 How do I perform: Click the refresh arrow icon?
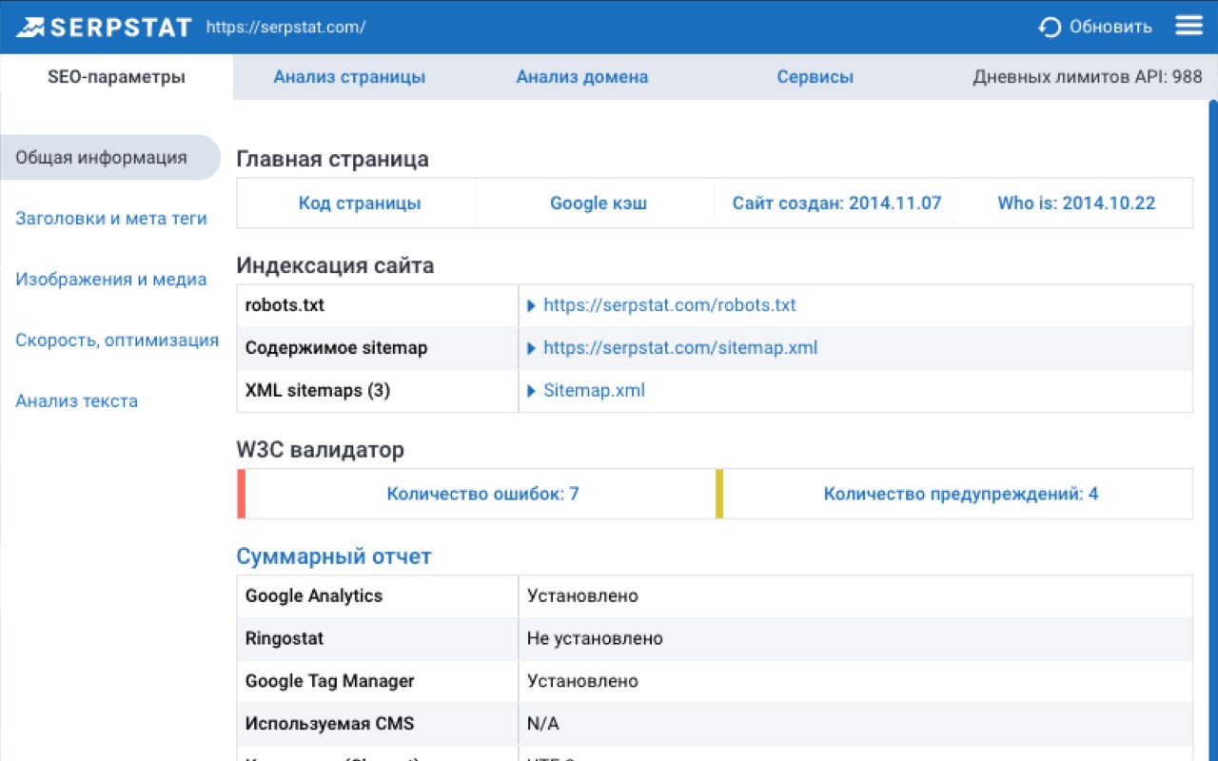(1050, 28)
